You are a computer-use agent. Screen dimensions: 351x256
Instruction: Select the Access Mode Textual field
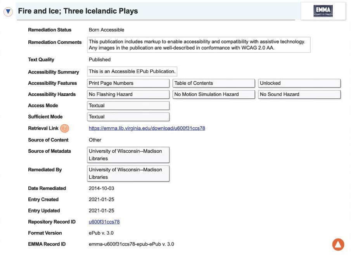coord(128,106)
